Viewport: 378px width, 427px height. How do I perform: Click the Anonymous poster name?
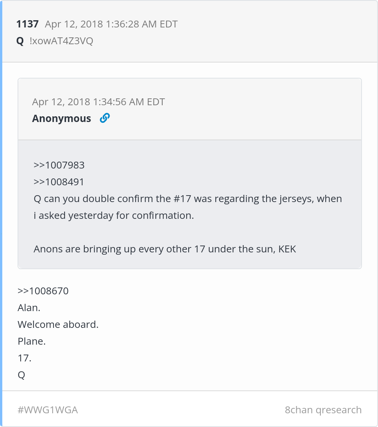click(x=61, y=119)
